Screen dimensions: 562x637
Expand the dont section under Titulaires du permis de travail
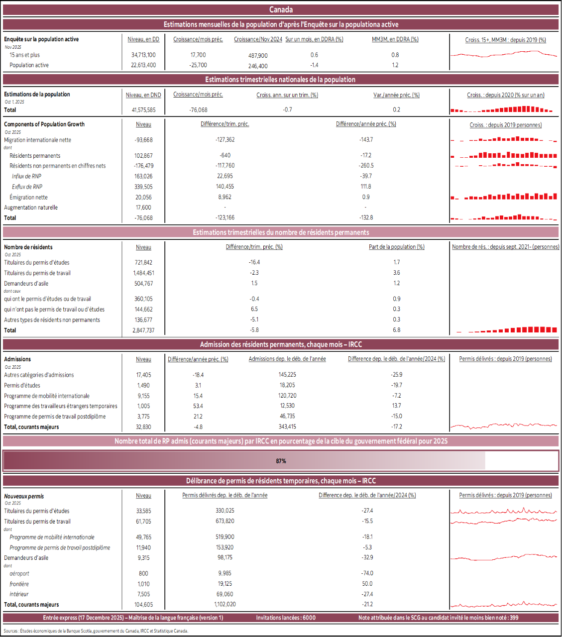[8, 529]
